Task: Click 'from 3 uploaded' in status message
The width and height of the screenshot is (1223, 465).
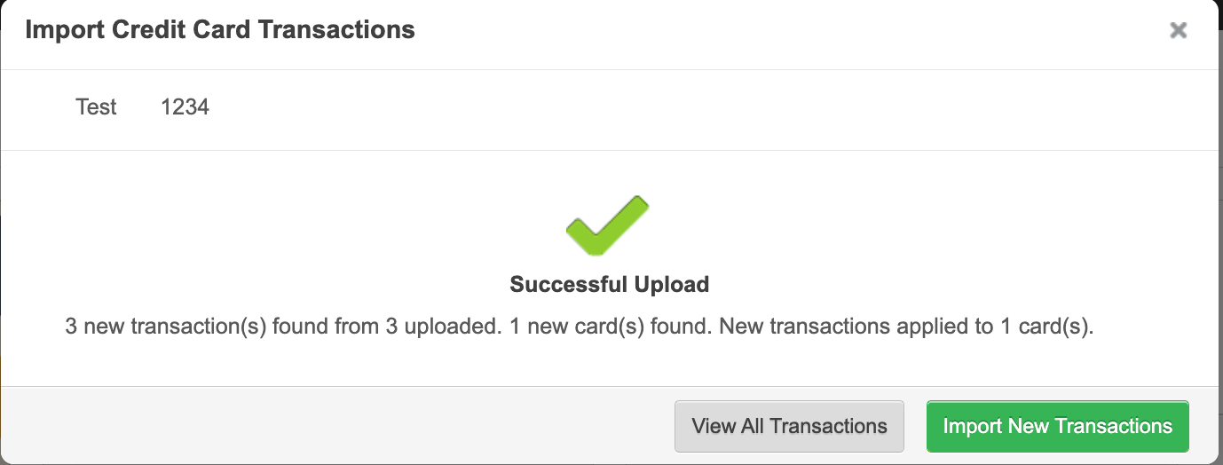Action: pyautogui.click(x=428, y=327)
